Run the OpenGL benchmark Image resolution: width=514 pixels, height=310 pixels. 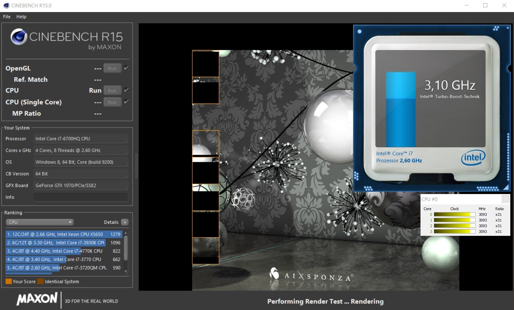112,68
